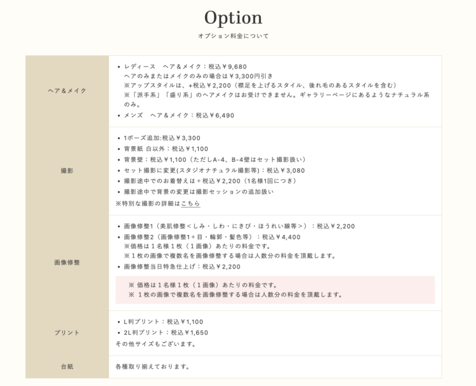Click the お着替え ￥2,200 item
Image resolution: width=476 pixels, height=386 pixels.
pyautogui.click(x=210, y=181)
